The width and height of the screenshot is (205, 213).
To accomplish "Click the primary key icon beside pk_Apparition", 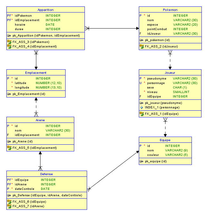I will tap(9, 36).
